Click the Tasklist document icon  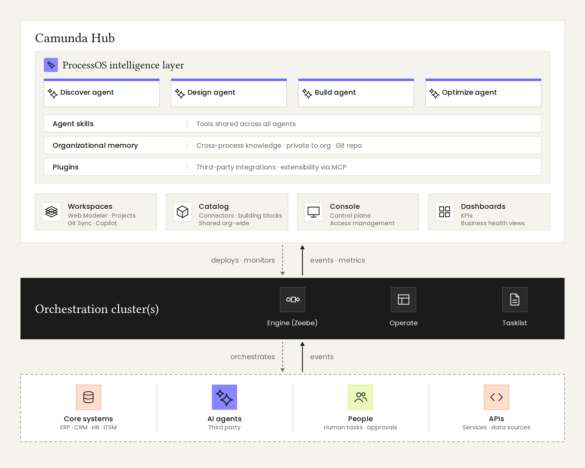(515, 299)
